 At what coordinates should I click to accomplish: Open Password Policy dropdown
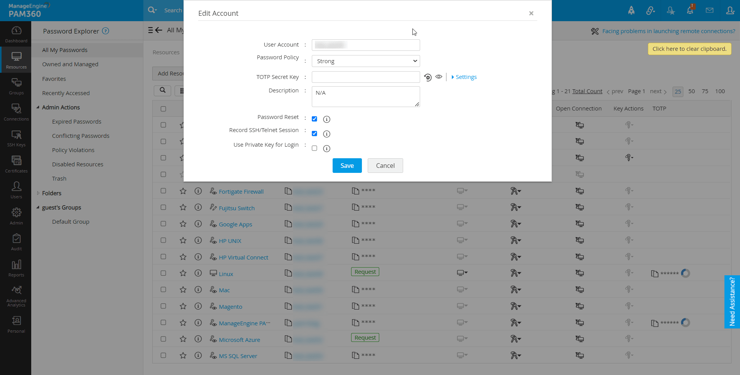(x=366, y=61)
